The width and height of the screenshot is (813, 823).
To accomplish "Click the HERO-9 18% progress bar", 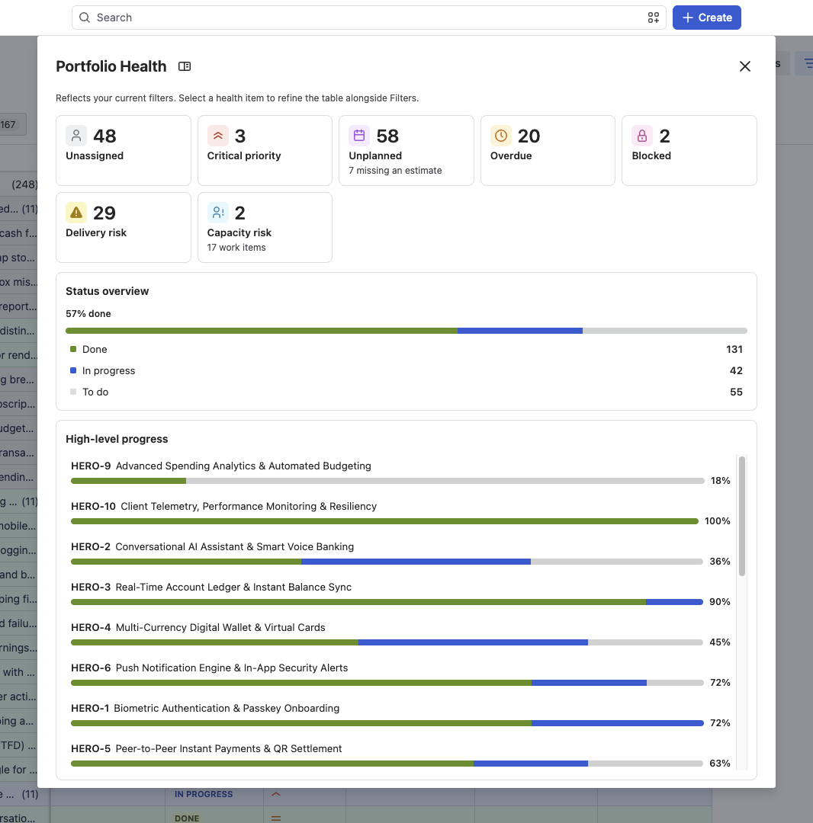I will (x=387, y=481).
